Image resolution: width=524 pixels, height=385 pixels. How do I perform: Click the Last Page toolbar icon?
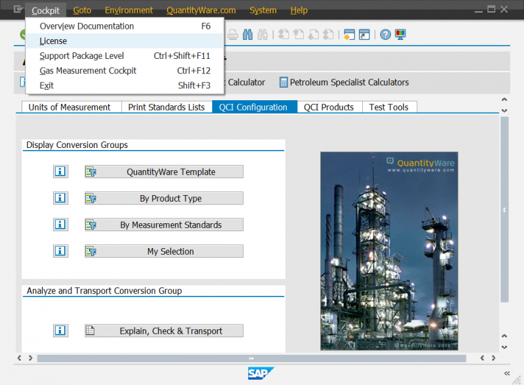click(x=329, y=35)
